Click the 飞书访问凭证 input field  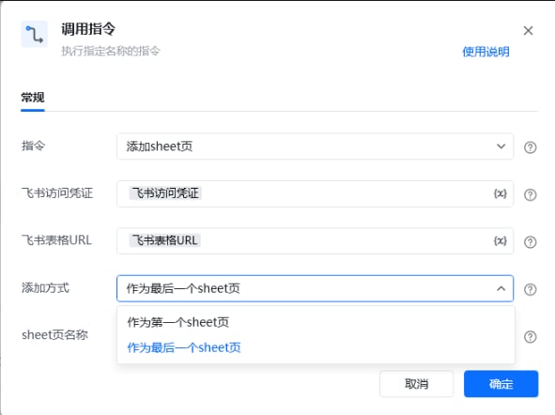[x=315, y=193]
